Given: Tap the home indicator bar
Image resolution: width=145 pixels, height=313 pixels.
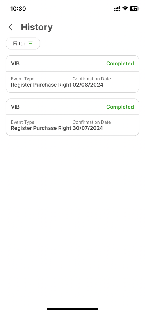Looking at the screenshot, I should (x=72, y=309).
